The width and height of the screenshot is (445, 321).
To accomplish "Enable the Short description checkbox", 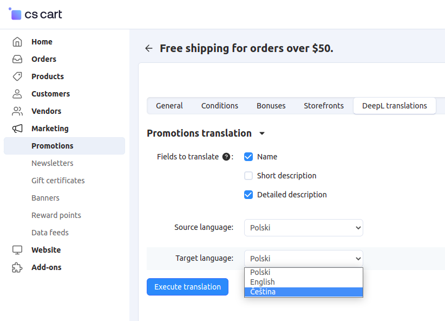I will click(248, 176).
